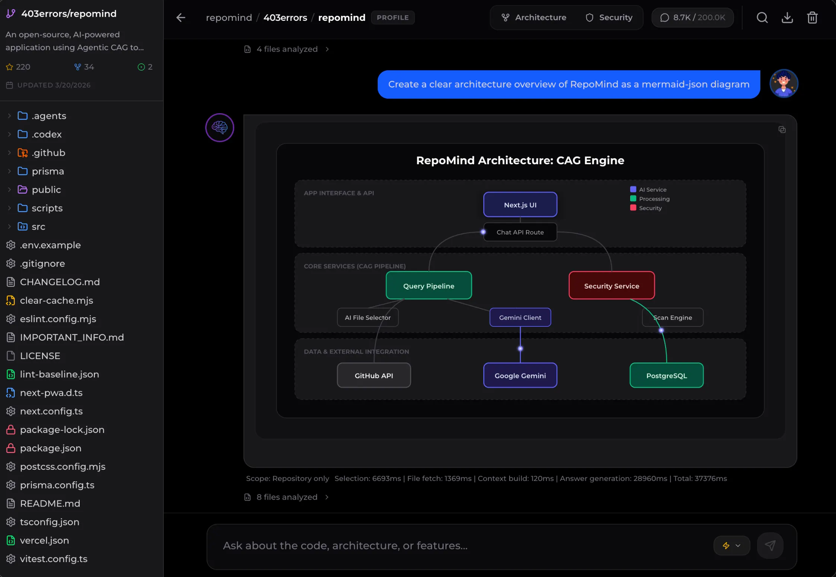The width and height of the screenshot is (836, 577).
Task: Click the Processing legend swatch
Action: (x=633, y=198)
